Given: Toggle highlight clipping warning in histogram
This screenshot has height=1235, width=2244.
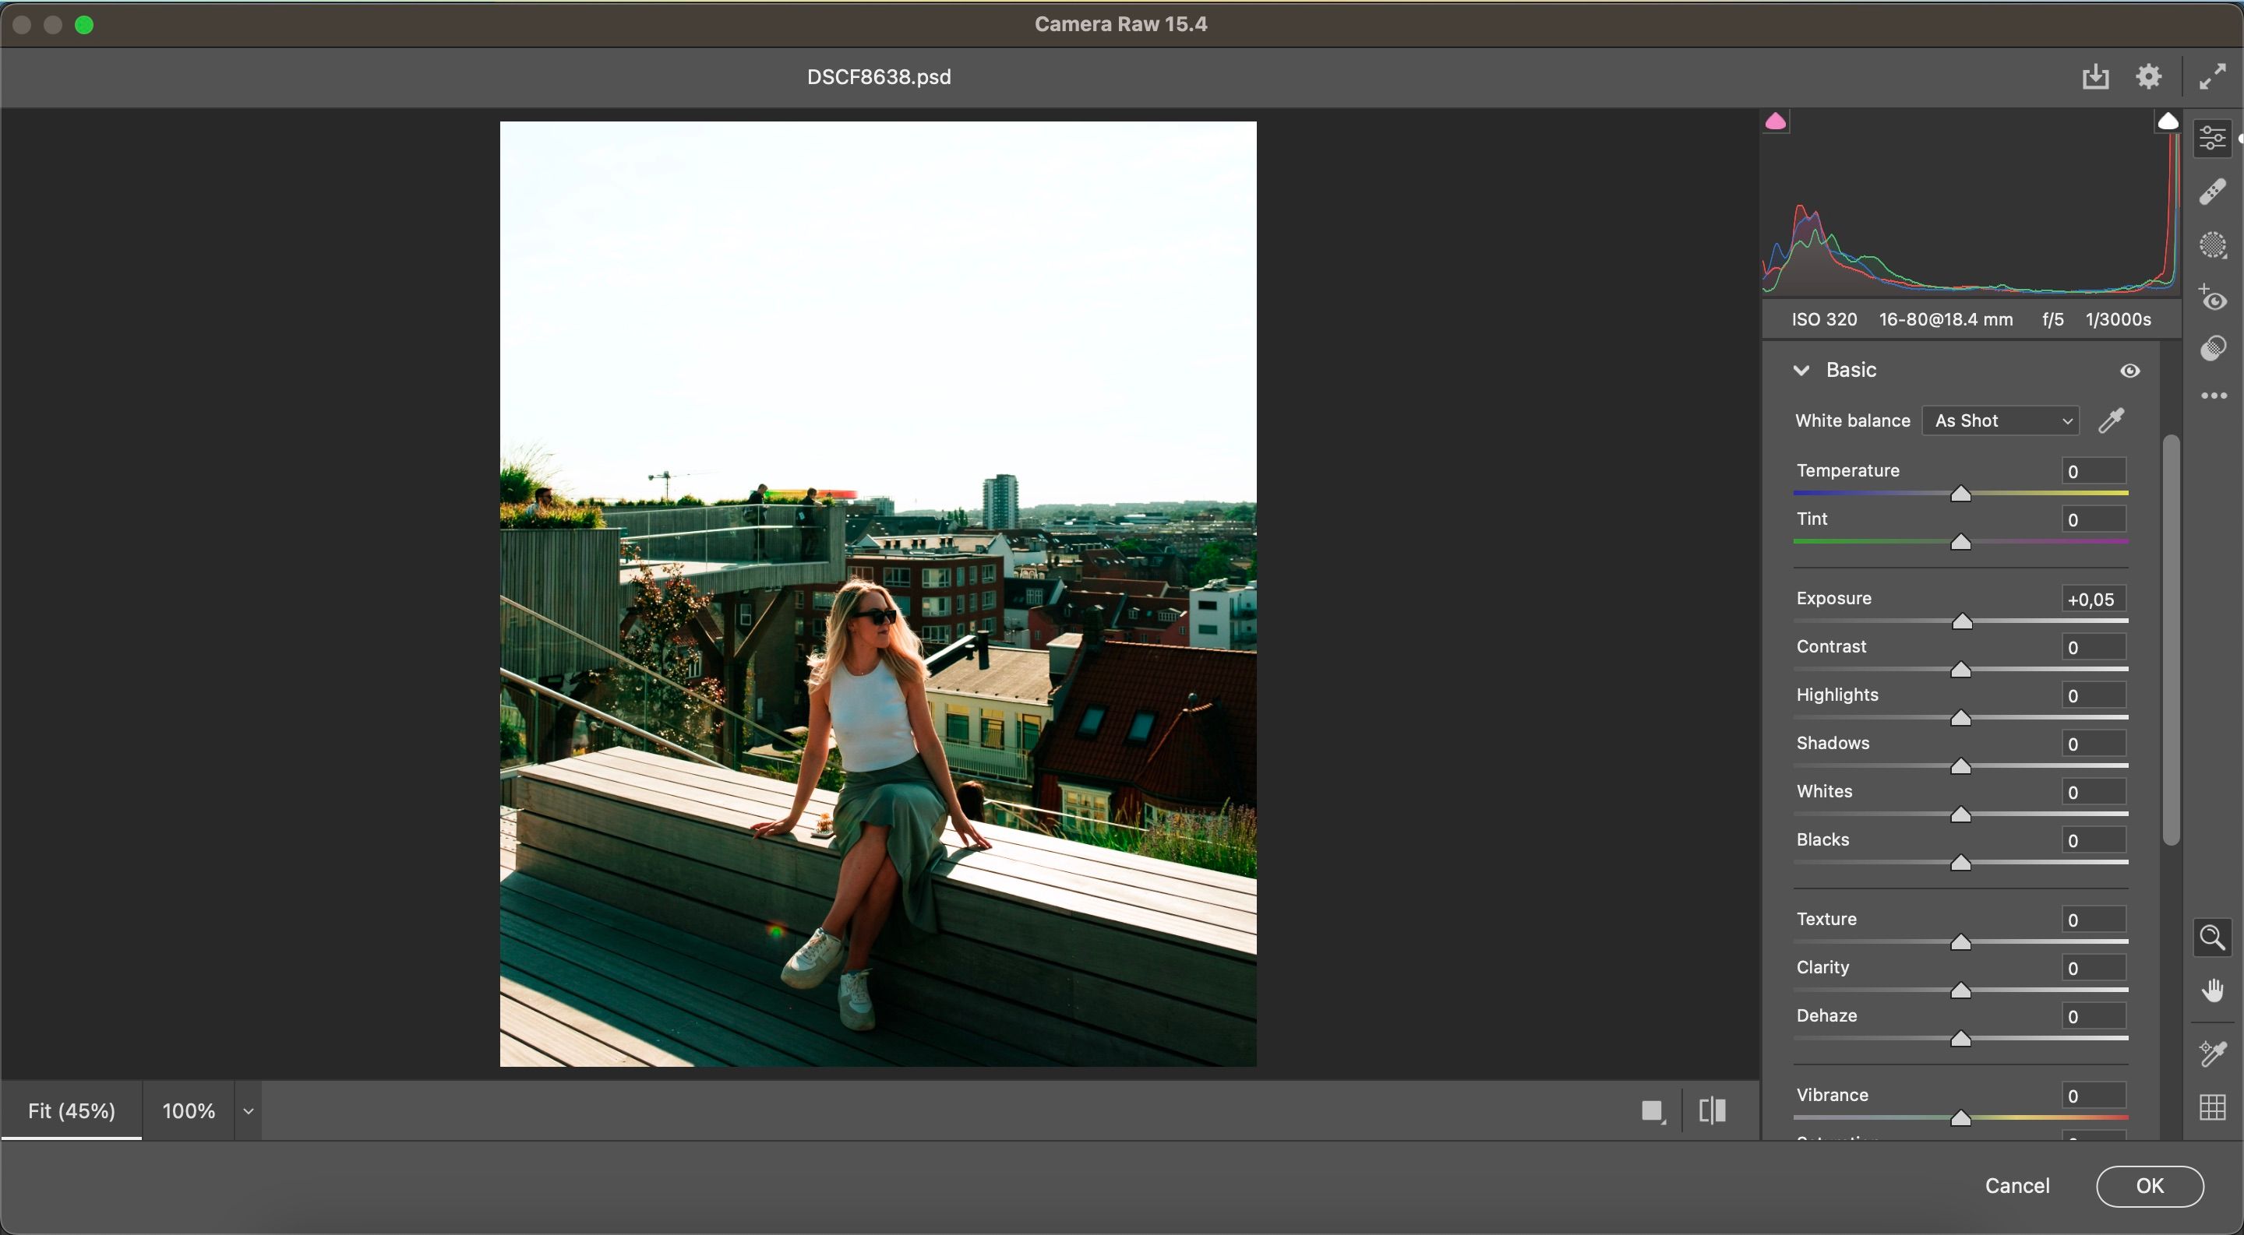Looking at the screenshot, I should [x=2168, y=121].
